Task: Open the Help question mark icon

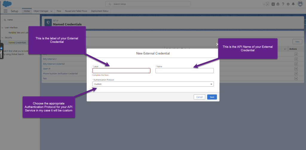Action: click(283, 4)
